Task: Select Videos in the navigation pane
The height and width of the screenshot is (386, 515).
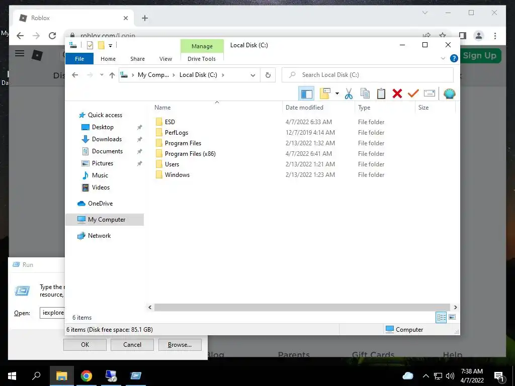Action: click(101, 187)
